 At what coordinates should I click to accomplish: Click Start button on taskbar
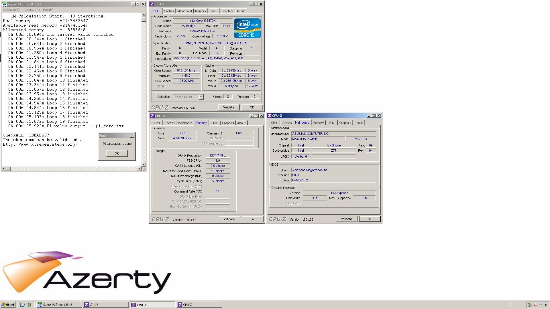tap(8, 305)
